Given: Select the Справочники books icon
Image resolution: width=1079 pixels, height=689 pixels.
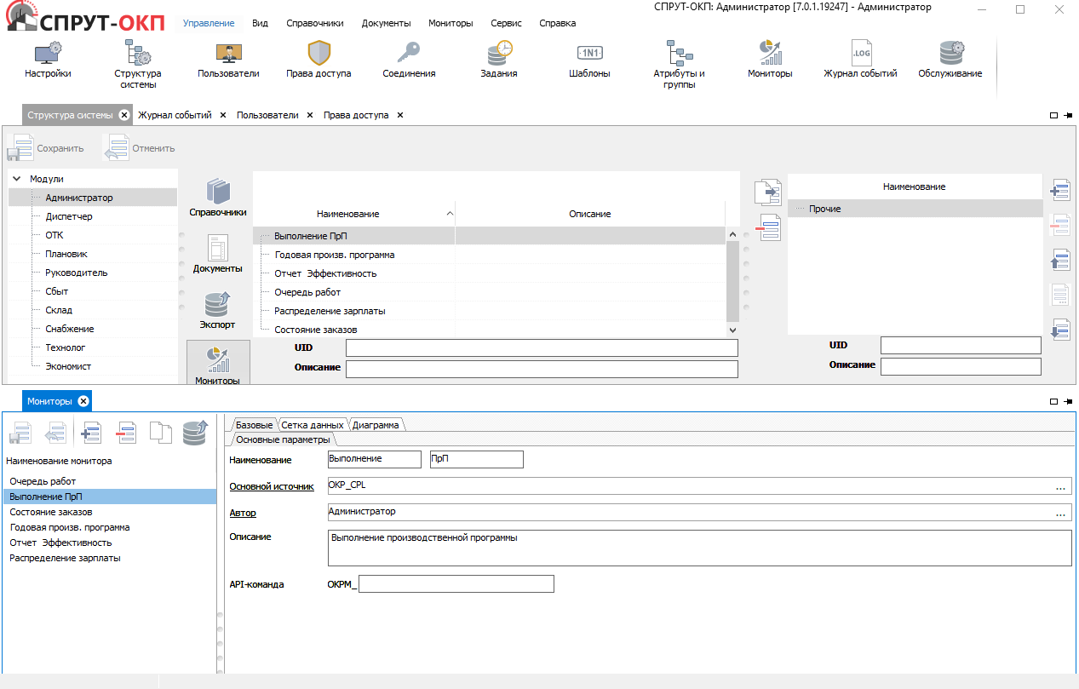Looking at the screenshot, I should coord(218,196).
